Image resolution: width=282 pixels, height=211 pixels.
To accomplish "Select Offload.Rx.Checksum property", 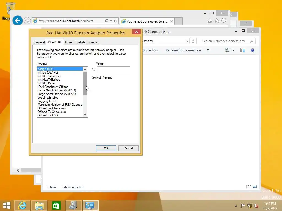I will tap(60, 108).
